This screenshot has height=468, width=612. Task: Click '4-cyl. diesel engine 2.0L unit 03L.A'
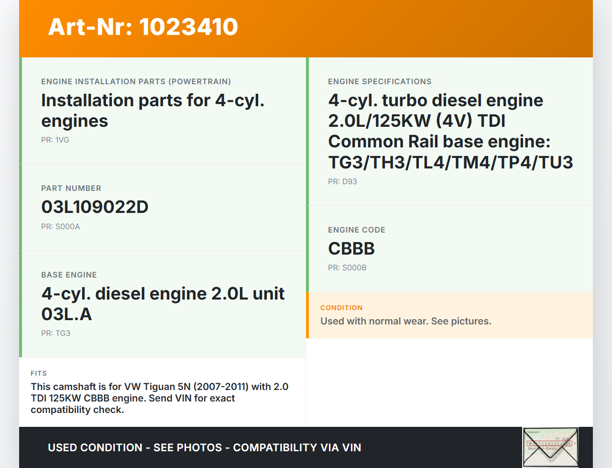[x=163, y=303]
